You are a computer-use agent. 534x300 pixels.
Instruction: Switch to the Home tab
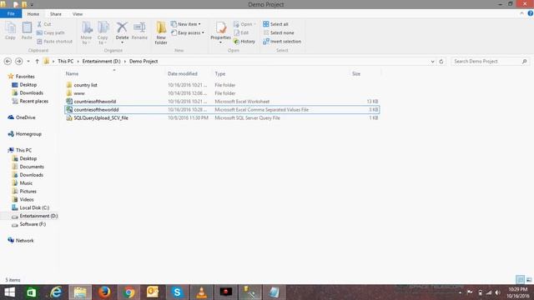point(33,14)
